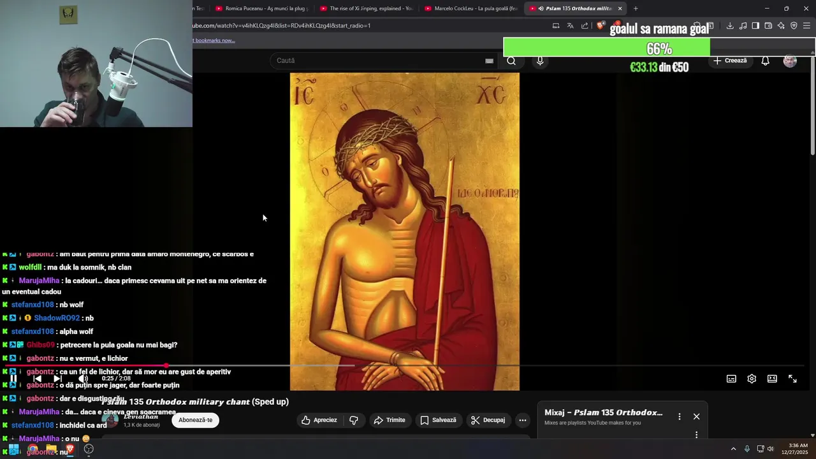Open Mixaj playlist options menu
This screenshot has width=816, height=459.
pyautogui.click(x=679, y=416)
